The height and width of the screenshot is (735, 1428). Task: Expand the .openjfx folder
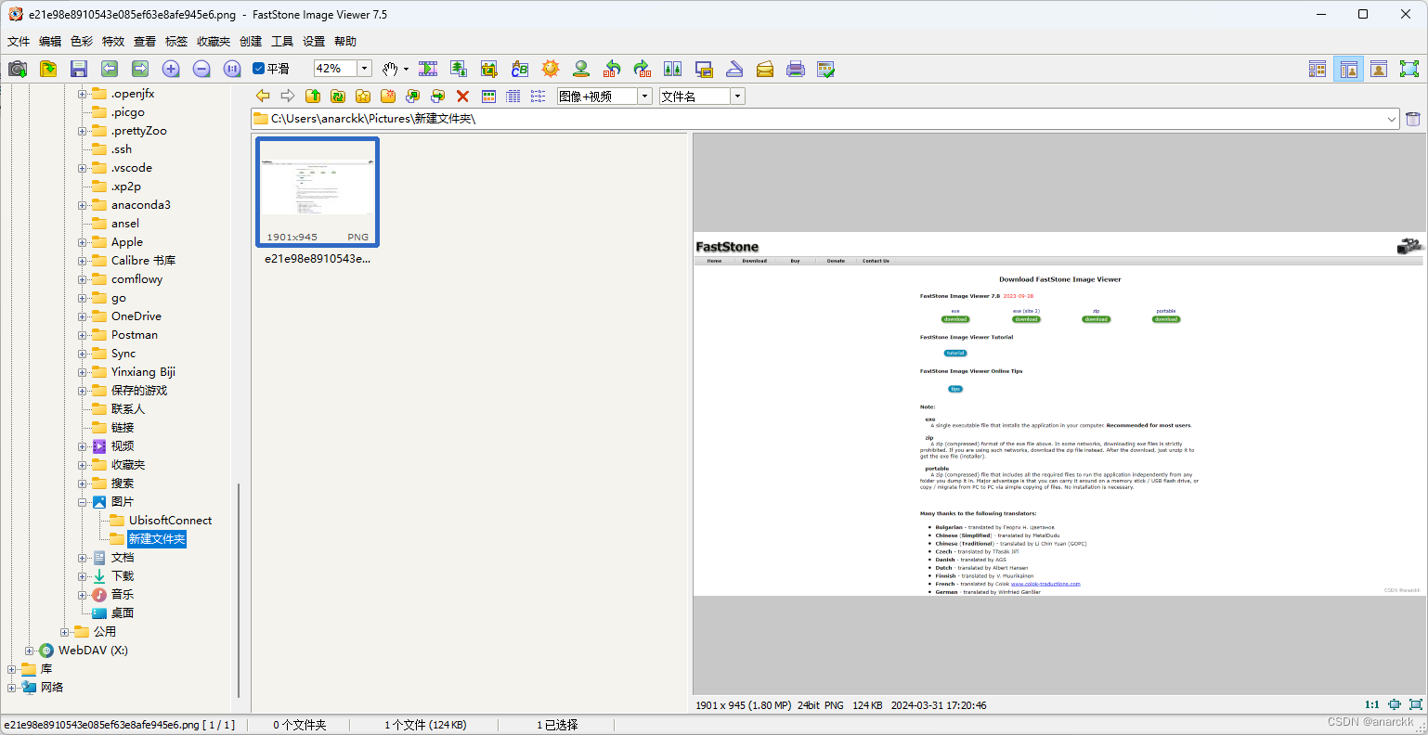pyautogui.click(x=82, y=94)
